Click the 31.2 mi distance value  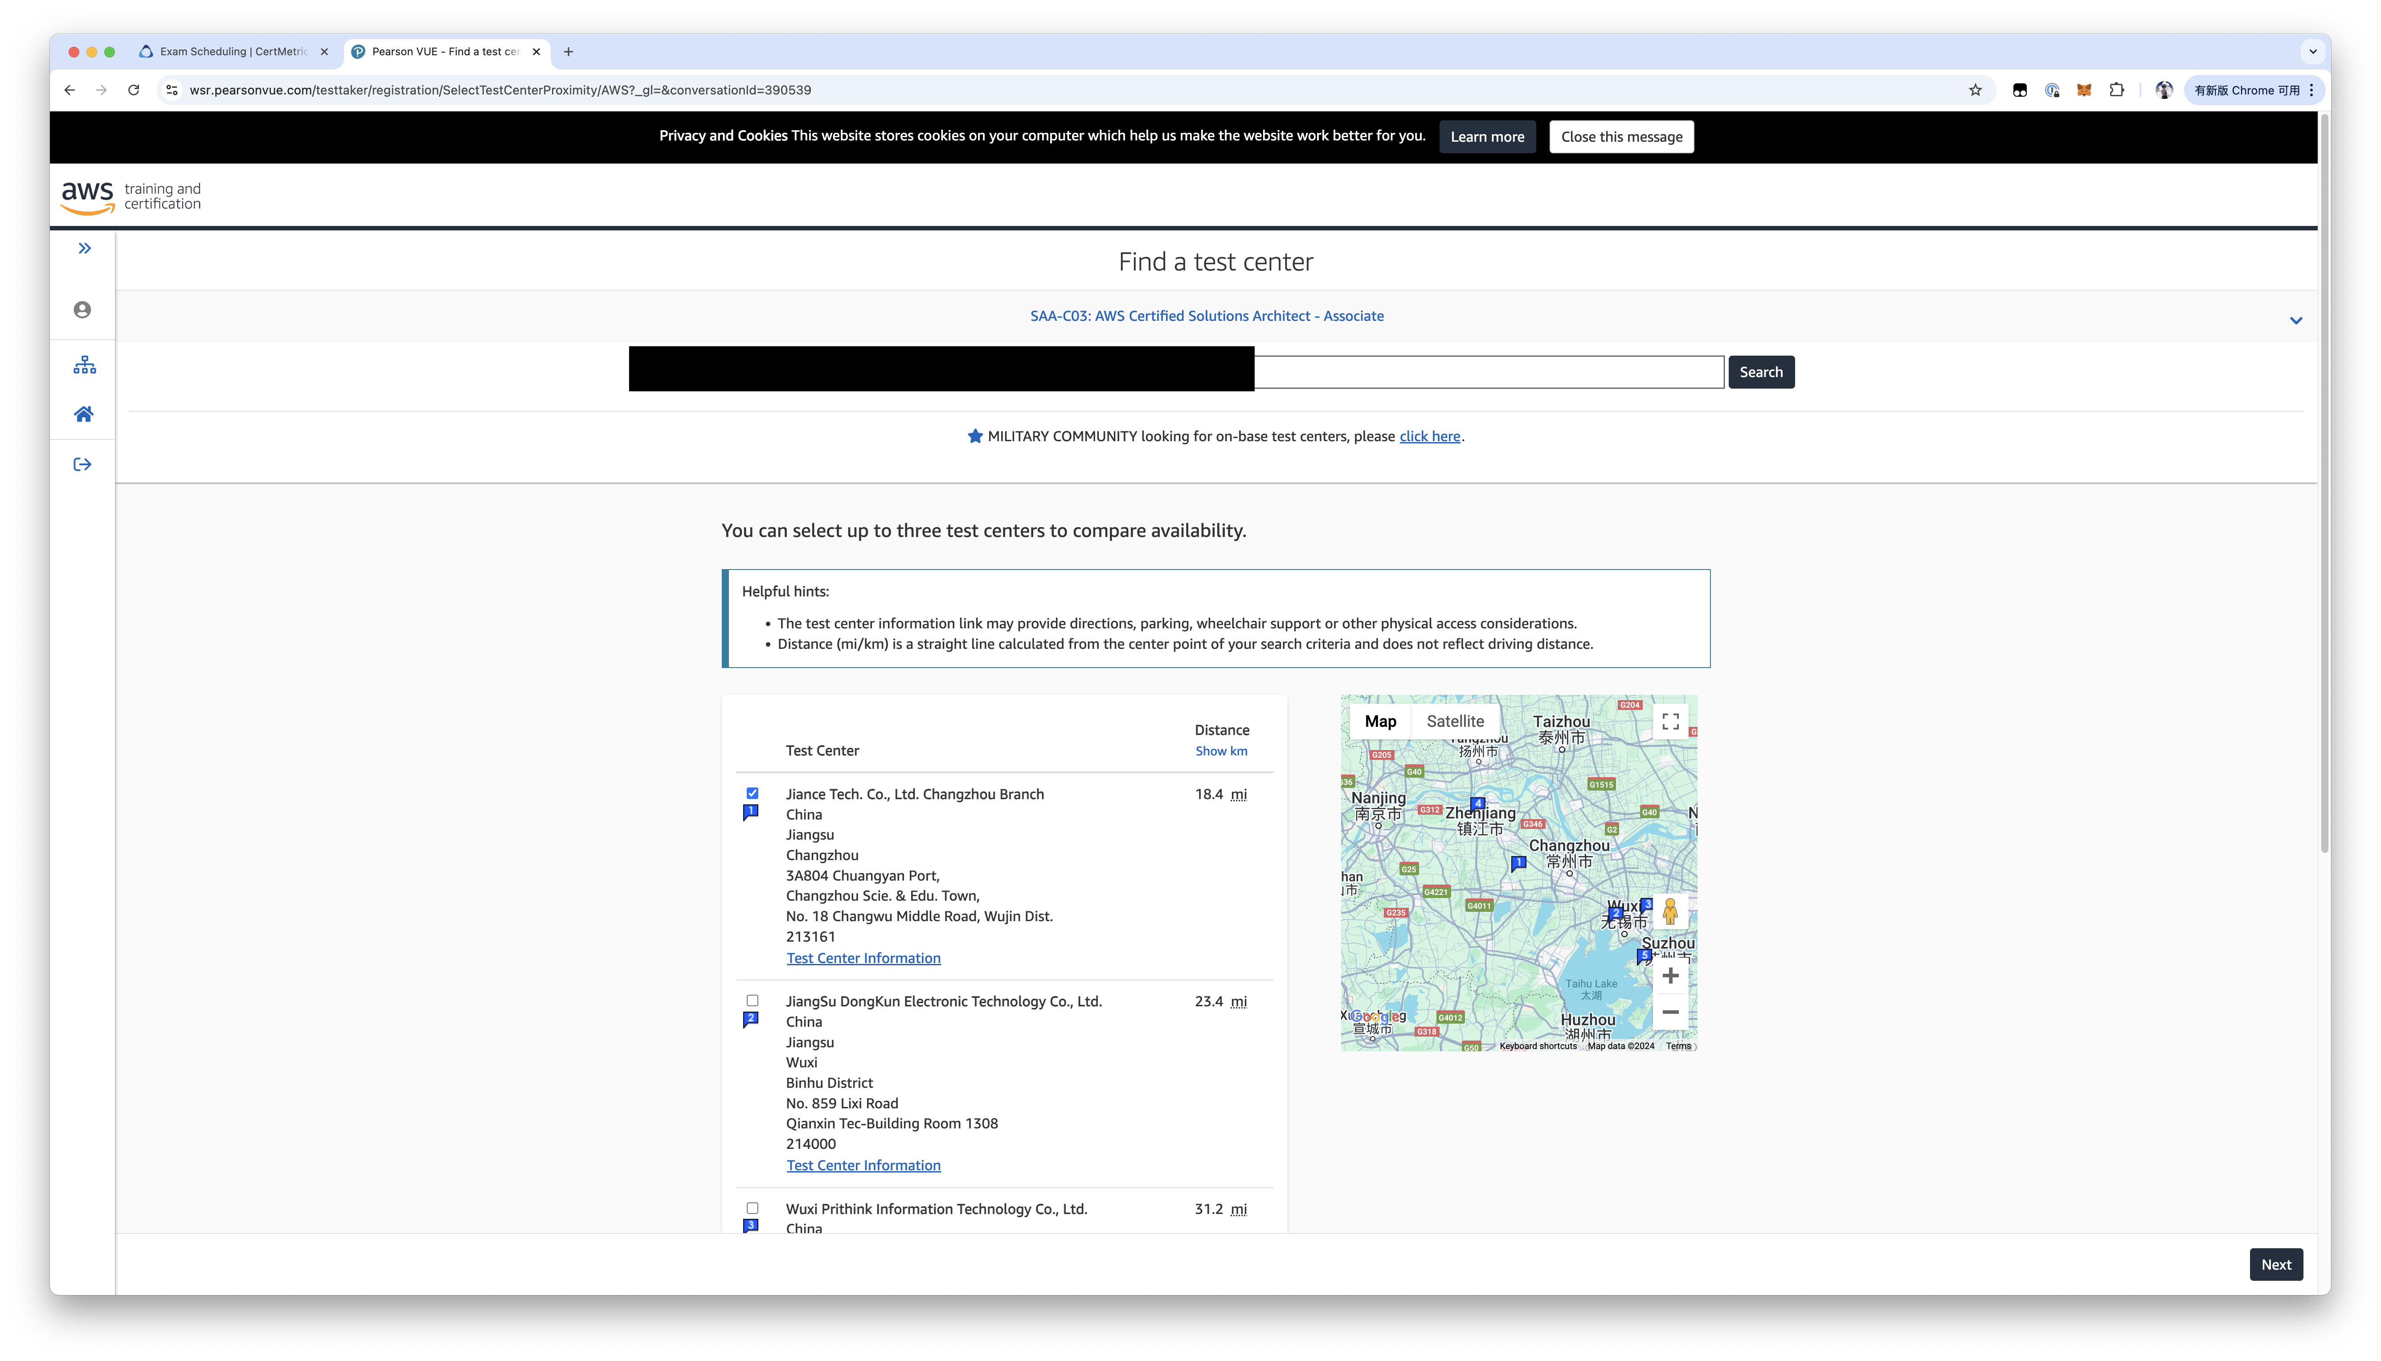click(x=1220, y=1209)
